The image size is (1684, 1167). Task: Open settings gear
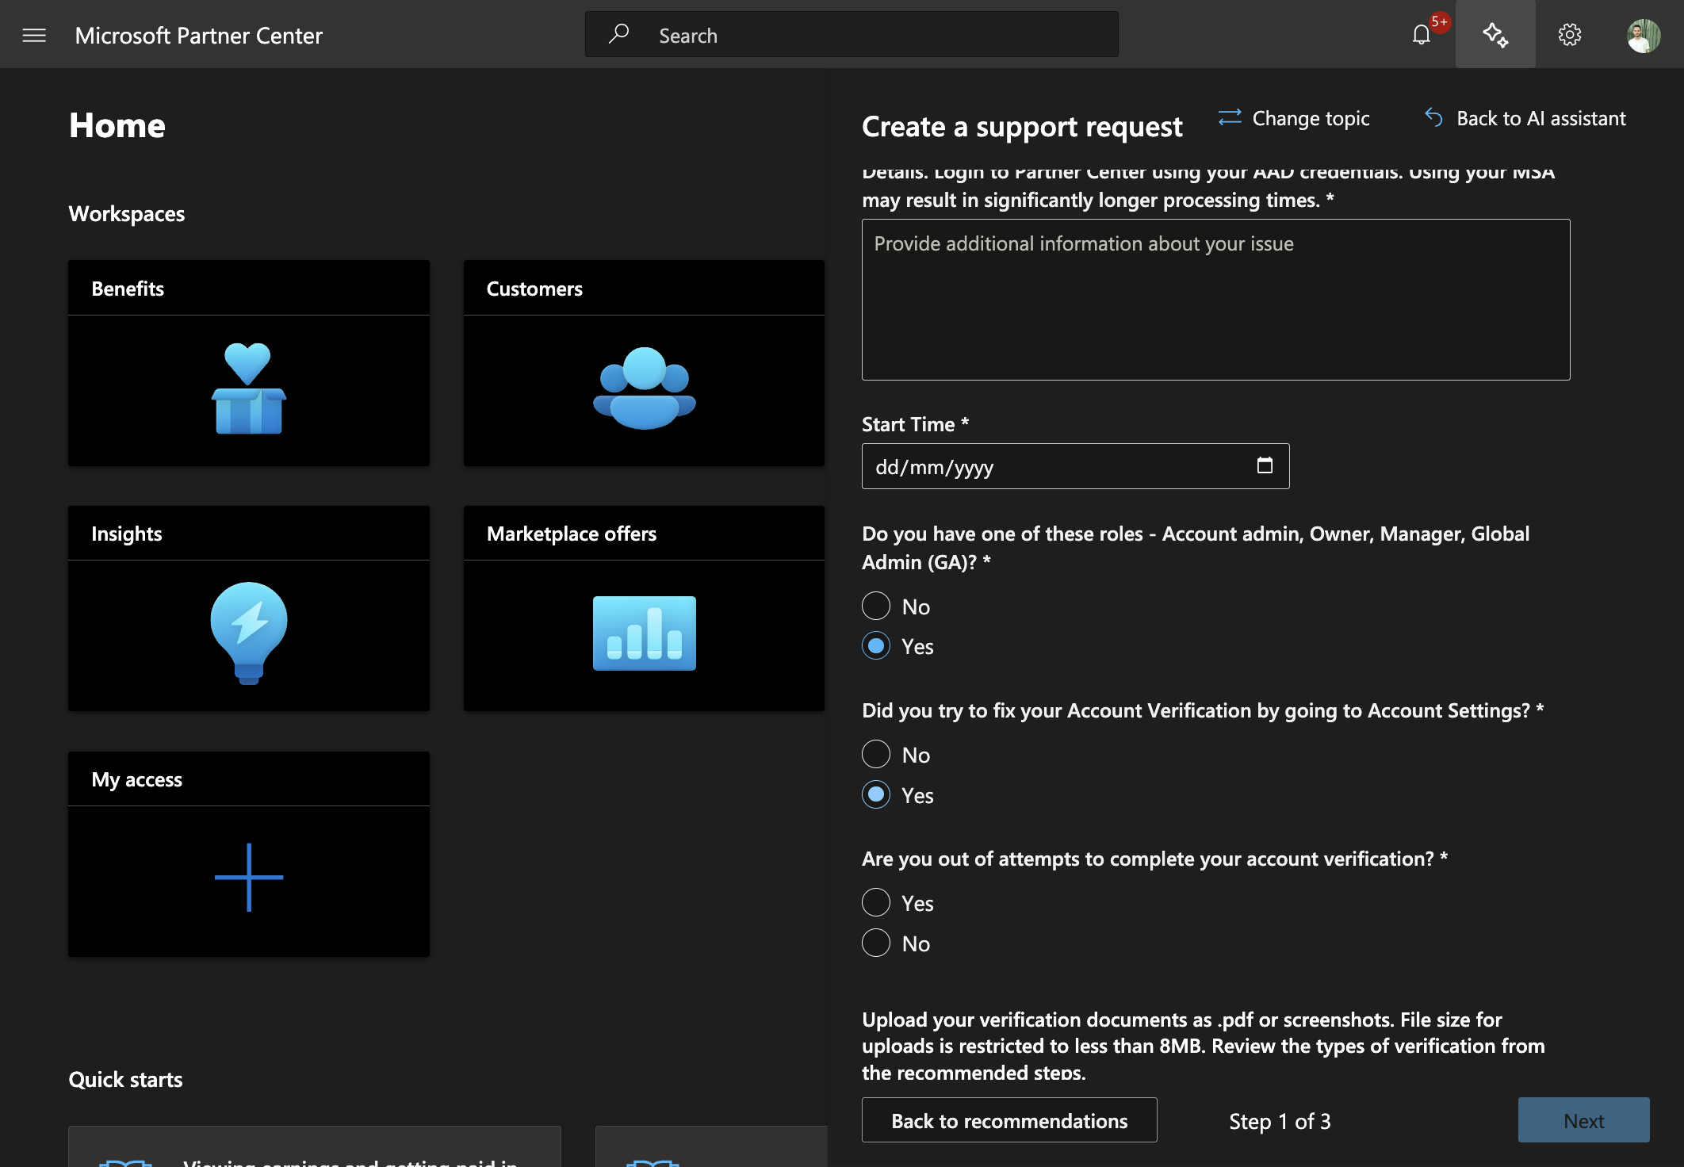(1570, 35)
